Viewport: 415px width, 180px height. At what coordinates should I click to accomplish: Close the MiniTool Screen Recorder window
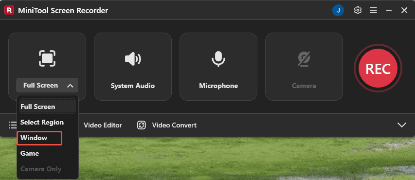[x=404, y=11]
